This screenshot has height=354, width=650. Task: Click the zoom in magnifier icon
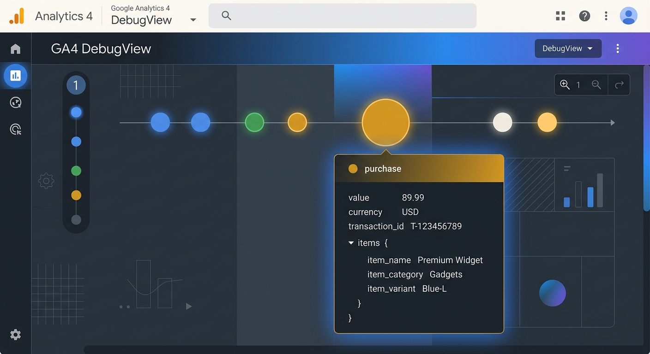tap(565, 85)
